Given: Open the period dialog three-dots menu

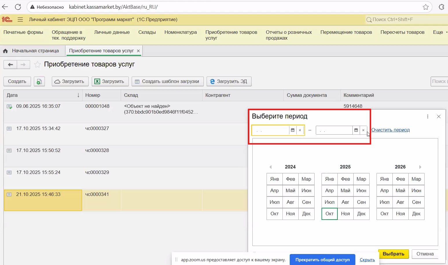Looking at the screenshot, I should 427,116.
